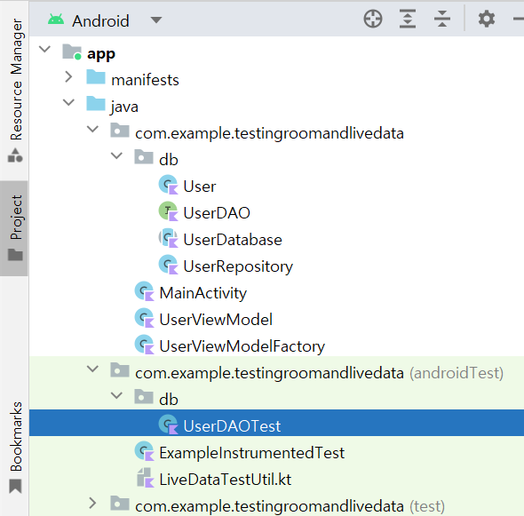Click the Bookmarks ribbon icon
The width and height of the screenshot is (524, 516).
pyautogui.click(x=15, y=487)
